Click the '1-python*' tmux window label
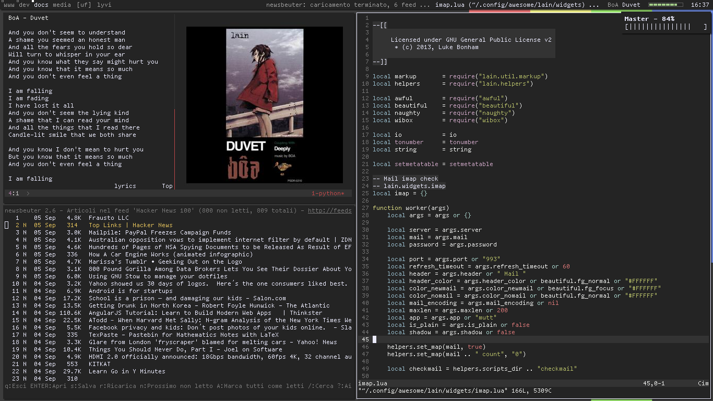Image resolution: width=713 pixels, height=401 pixels. click(328, 193)
